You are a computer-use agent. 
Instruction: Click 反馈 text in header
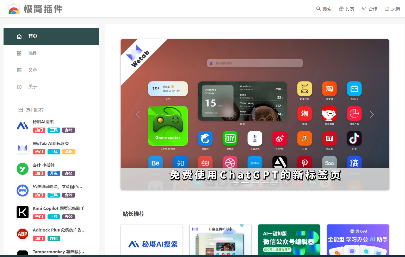point(395,9)
